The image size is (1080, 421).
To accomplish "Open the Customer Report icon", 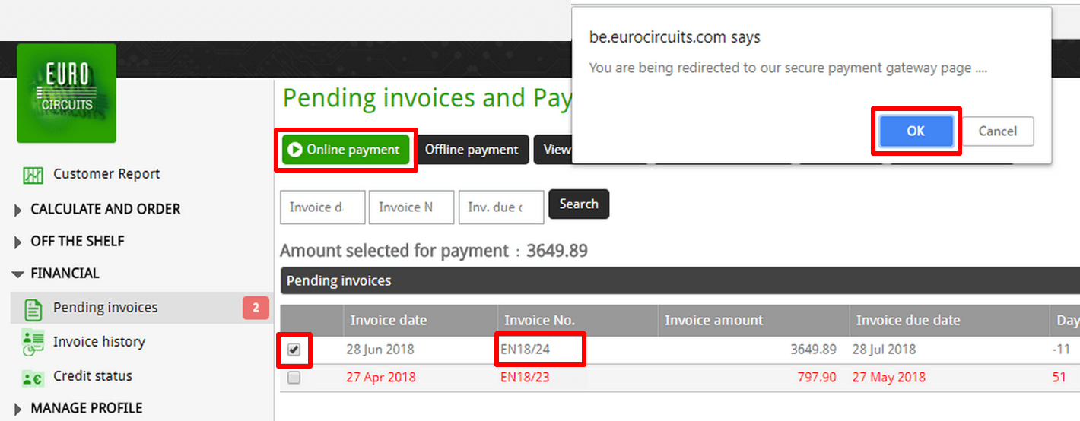I will pos(33,175).
